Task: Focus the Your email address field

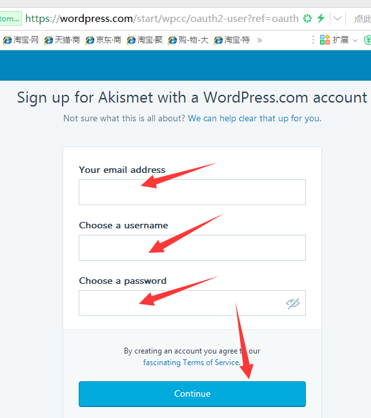Action: point(192,192)
